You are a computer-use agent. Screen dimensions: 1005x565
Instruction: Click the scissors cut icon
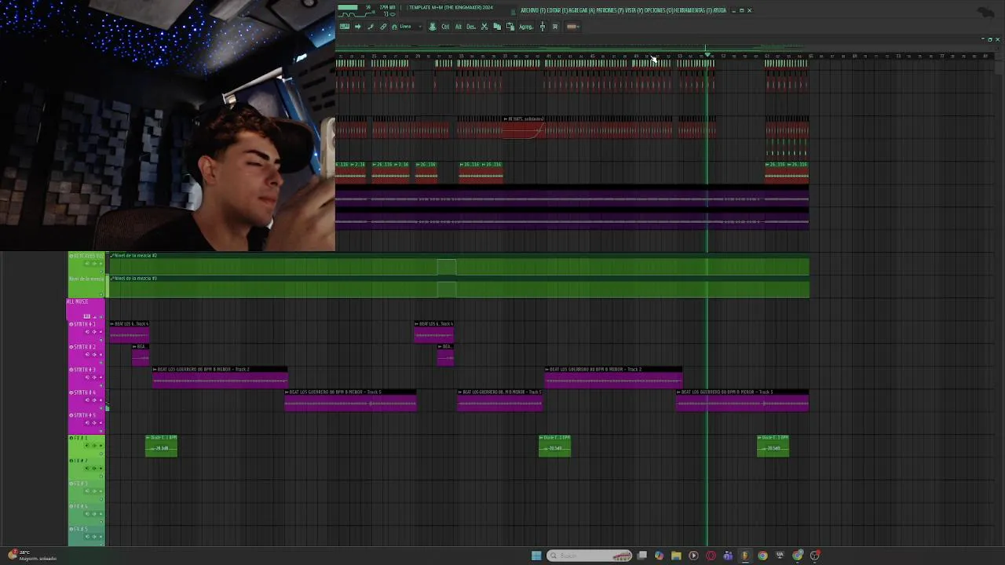[x=484, y=26]
